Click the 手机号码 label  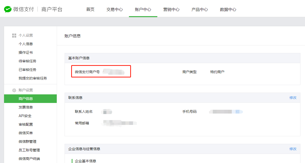(189, 112)
